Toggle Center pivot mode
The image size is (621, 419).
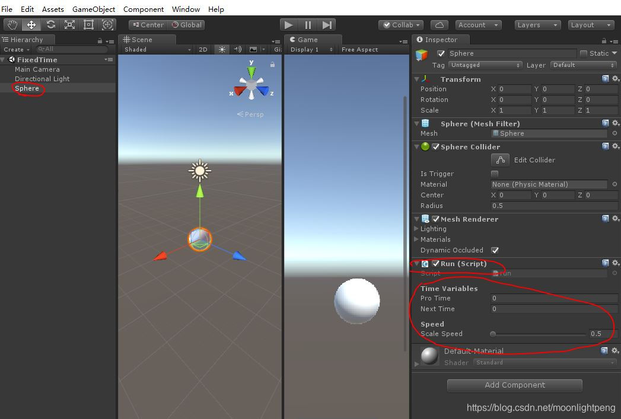coord(148,25)
